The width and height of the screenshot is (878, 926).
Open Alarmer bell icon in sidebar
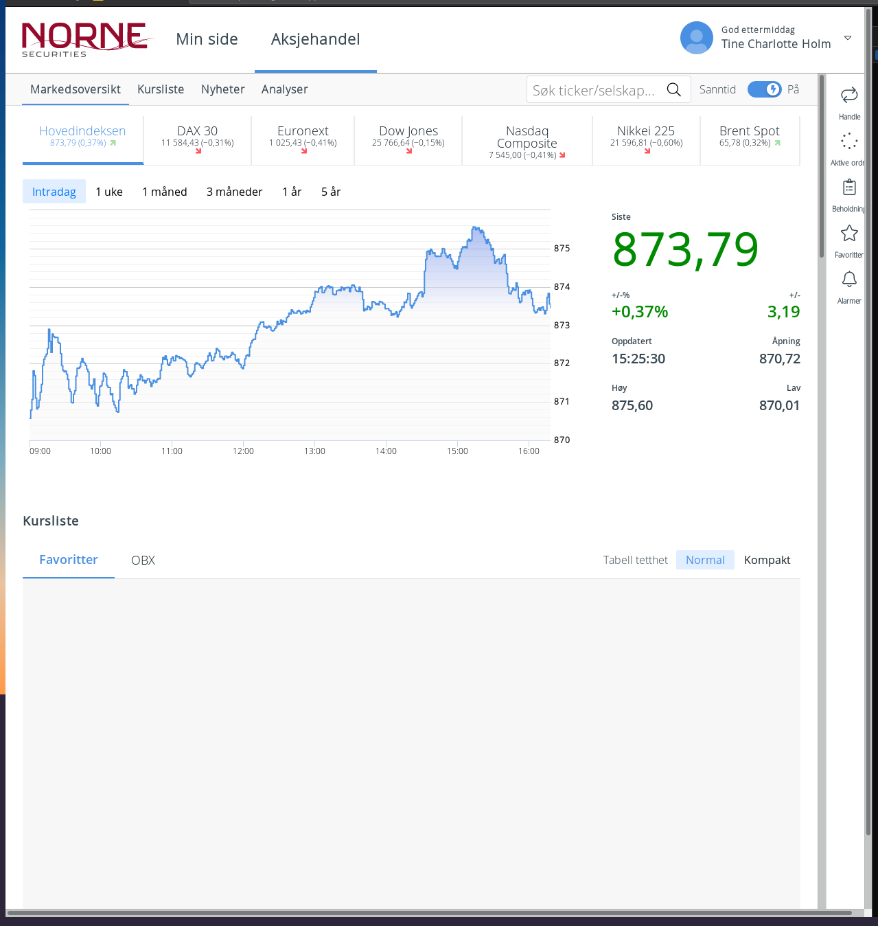click(849, 279)
